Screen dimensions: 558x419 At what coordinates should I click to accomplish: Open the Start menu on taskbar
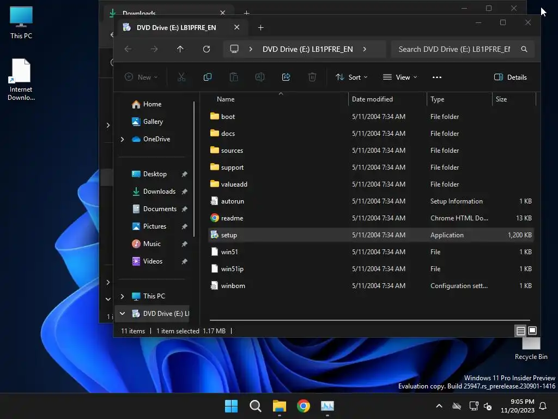pos(231,406)
